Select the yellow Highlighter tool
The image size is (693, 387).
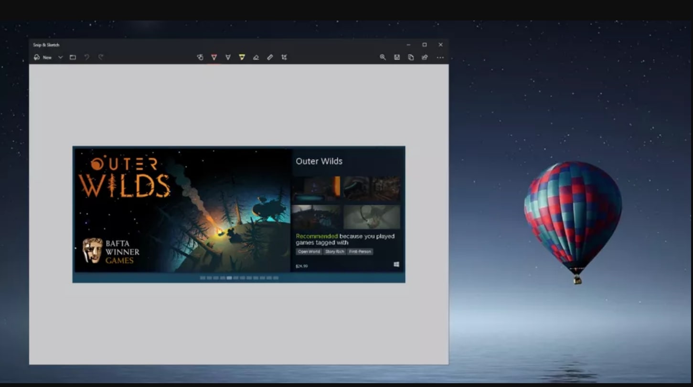[x=242, y=57]
